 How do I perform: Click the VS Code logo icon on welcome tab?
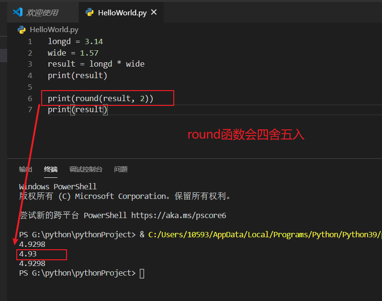click(x=18, y=12)
